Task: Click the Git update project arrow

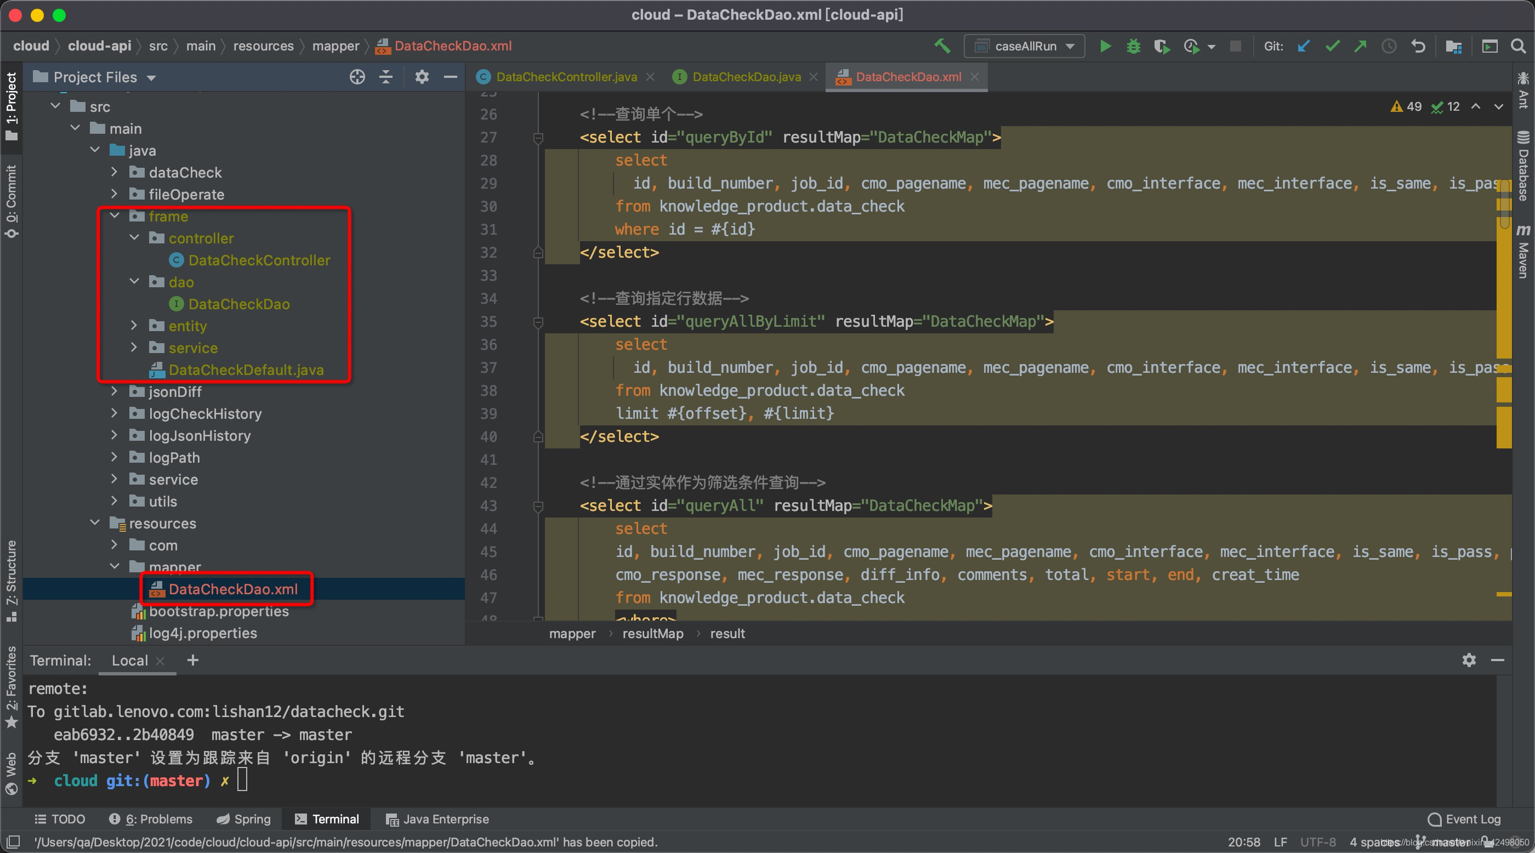Action: 1304,46
